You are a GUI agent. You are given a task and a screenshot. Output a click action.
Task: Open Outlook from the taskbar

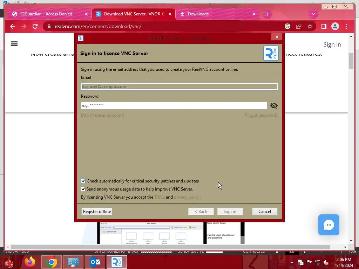[x=95, y=262]
